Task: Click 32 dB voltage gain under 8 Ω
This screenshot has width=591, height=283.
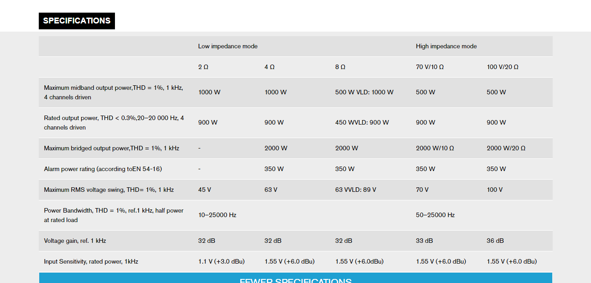Action: click(344, 241)
